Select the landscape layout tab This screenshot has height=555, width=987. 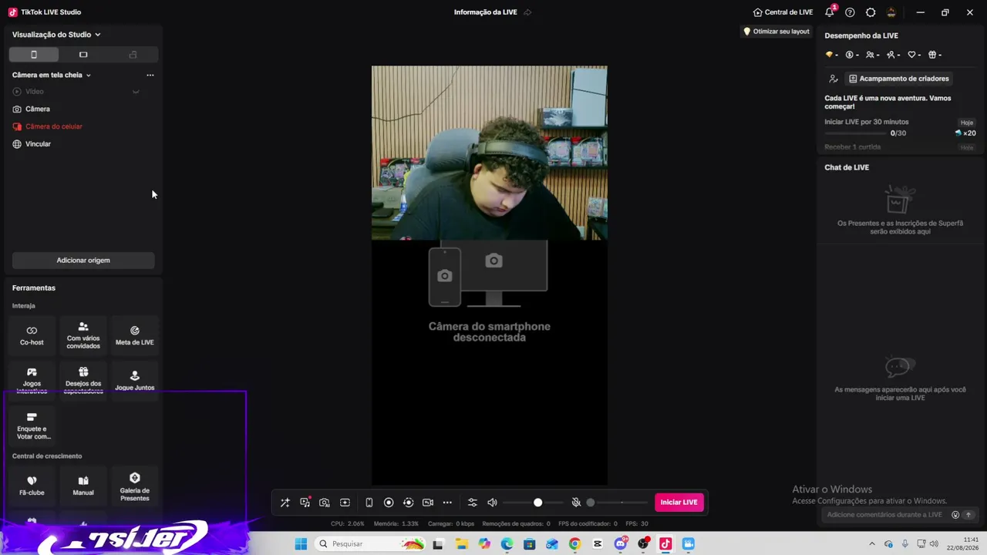[83, 55]
